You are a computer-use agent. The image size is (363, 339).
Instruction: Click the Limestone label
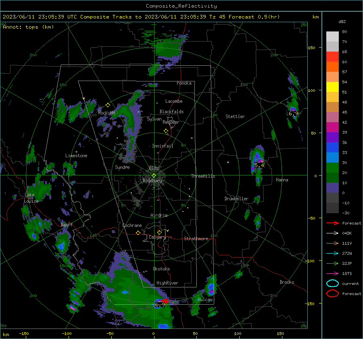(x=76, y=156)
